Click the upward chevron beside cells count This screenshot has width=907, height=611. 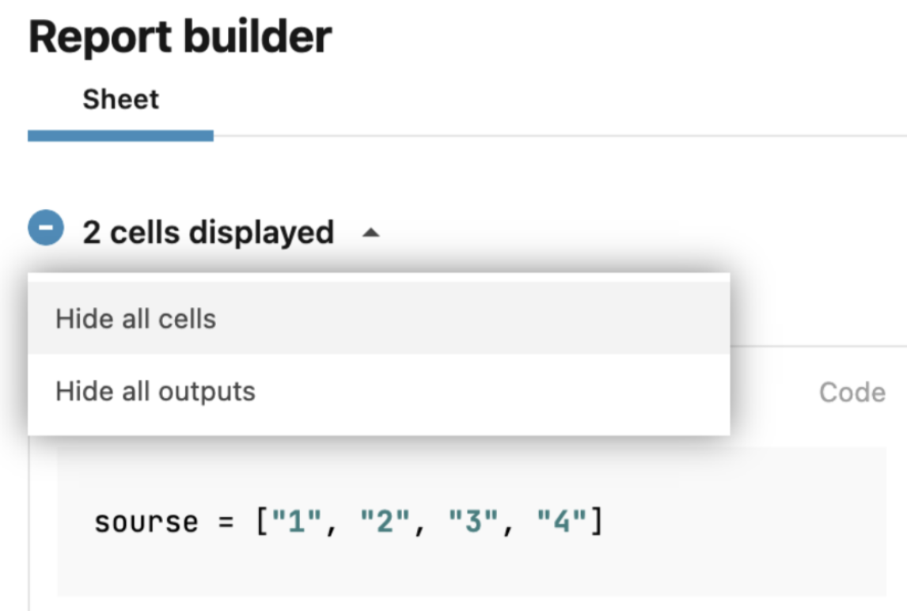tap(370, 233)
